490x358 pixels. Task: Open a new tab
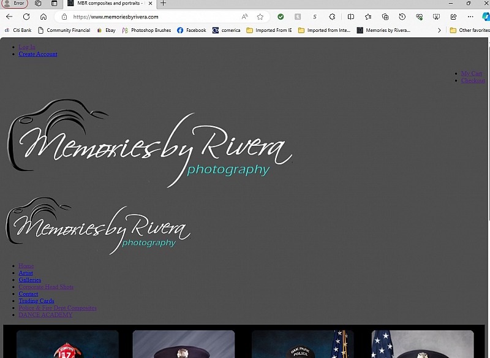[163, 4]
